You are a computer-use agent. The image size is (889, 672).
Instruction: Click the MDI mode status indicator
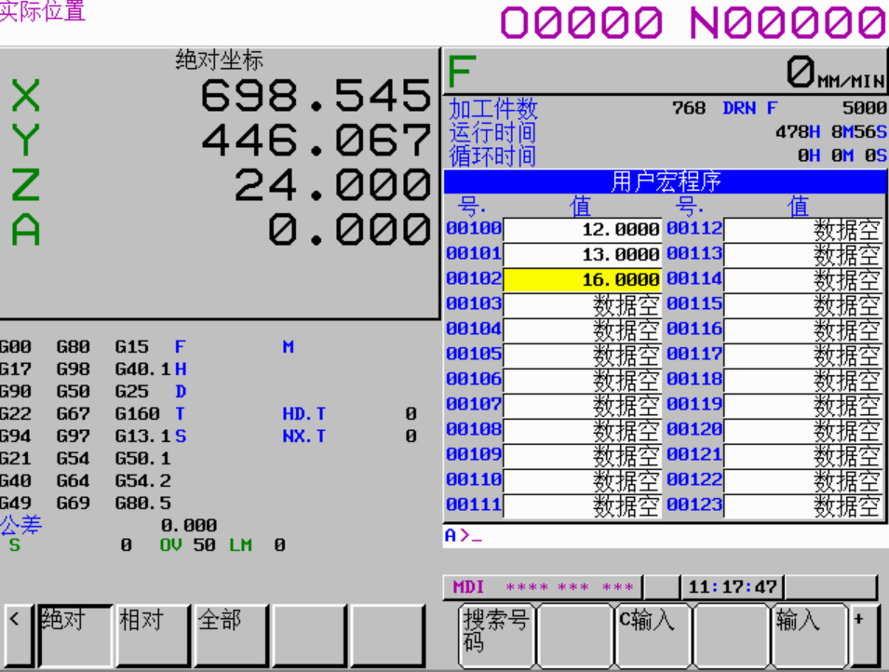click(469, 587)
